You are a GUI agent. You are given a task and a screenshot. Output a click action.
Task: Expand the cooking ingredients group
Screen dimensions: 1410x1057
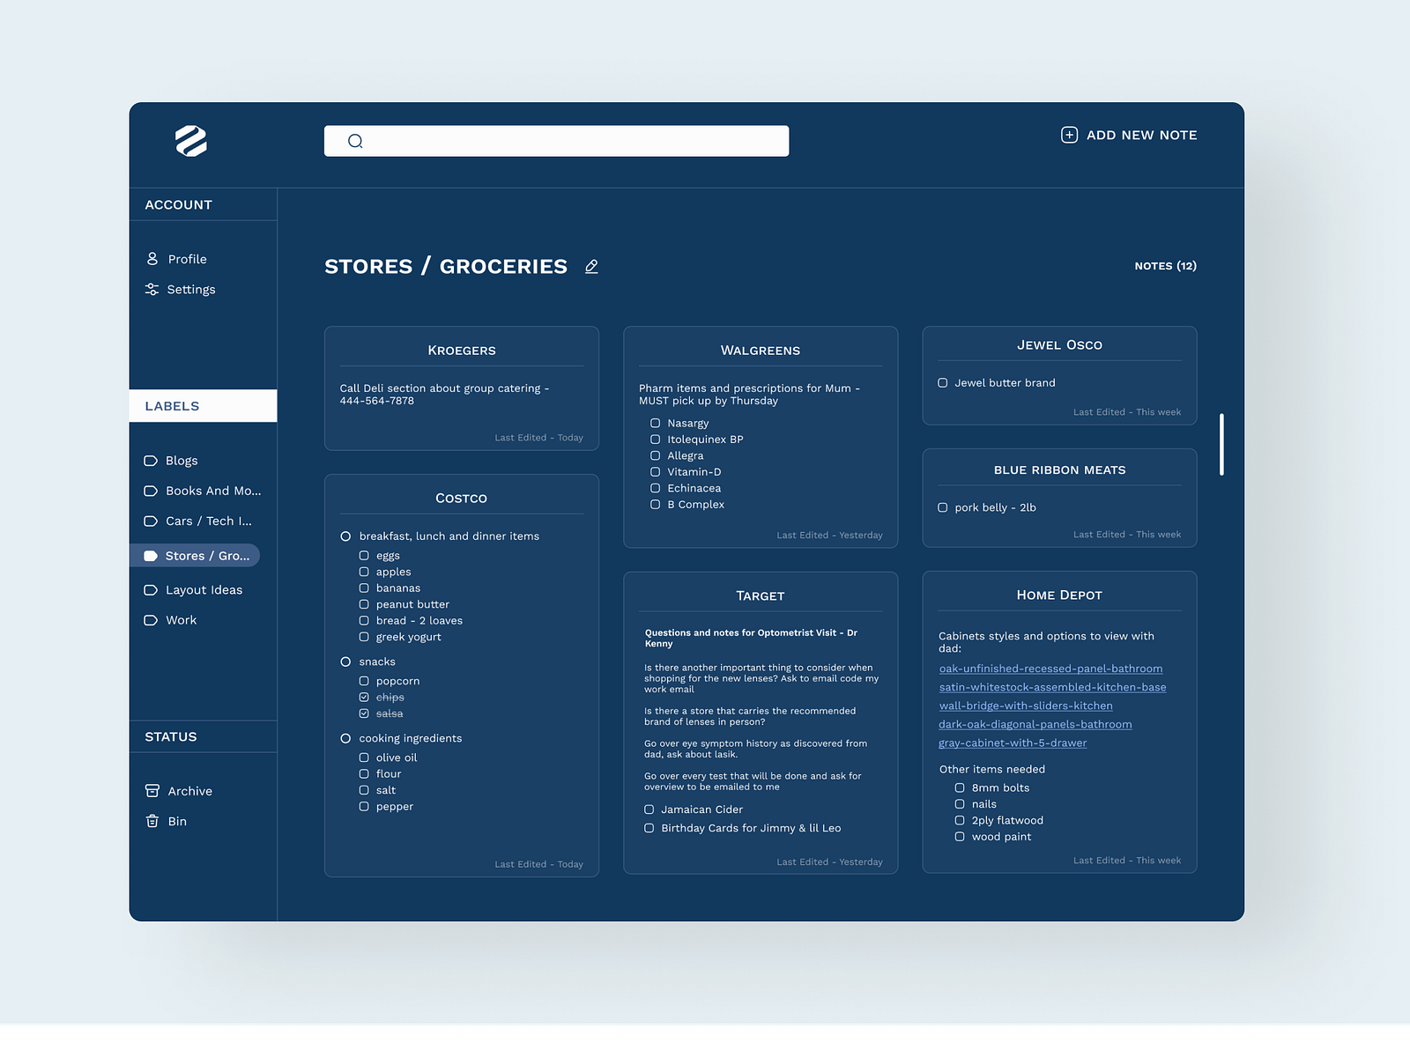(345, 738)
